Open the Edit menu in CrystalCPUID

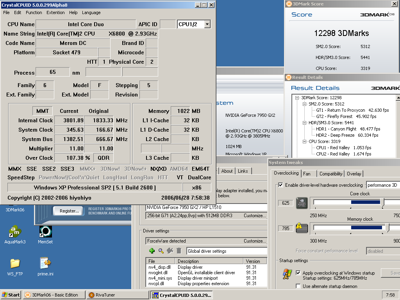(x=18, y=12)
